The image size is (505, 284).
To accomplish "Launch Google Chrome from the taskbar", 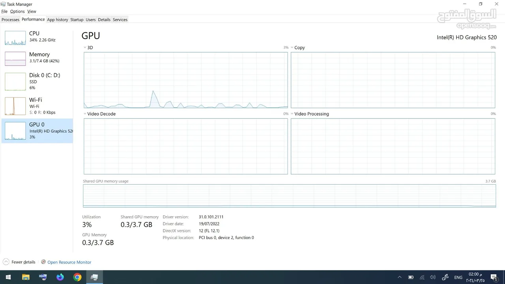I will [77, 277].
